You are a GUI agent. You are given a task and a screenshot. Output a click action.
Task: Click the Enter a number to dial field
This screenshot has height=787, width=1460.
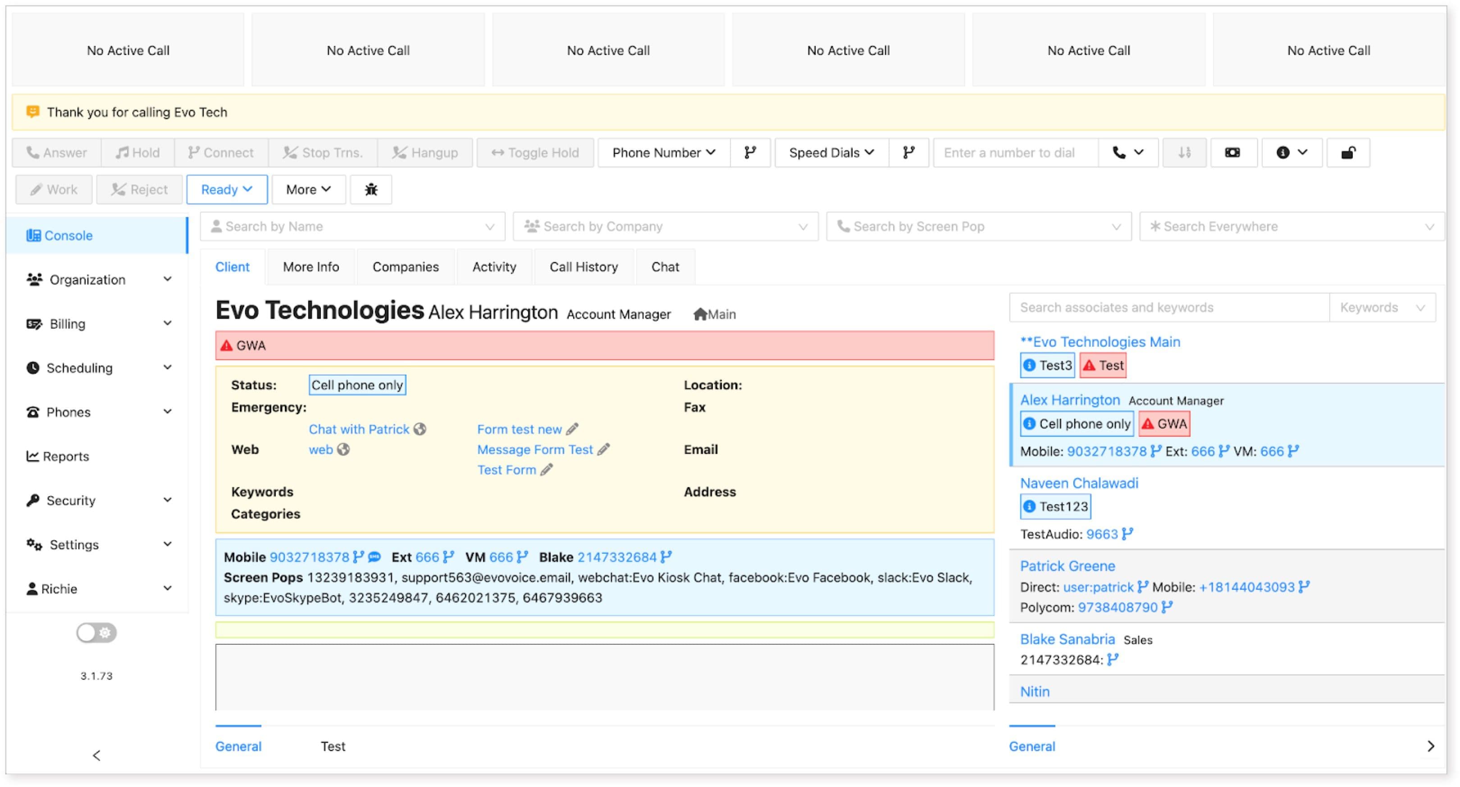[x=1015, y=152]
